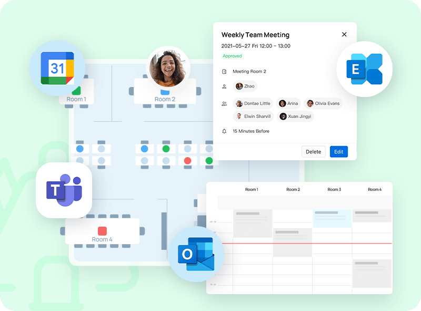Click the Weekly Team Meeting title
Viewport: 421px width, 311px height.
[x=255, y=35]
